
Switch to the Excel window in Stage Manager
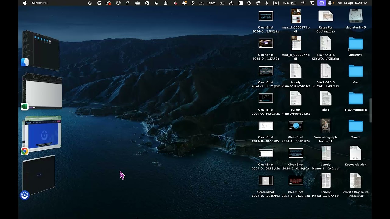tap(42, 91)
